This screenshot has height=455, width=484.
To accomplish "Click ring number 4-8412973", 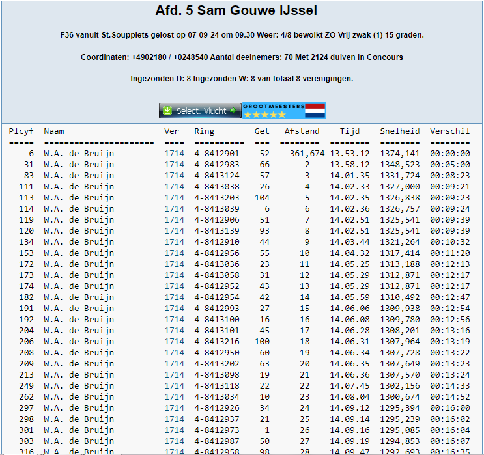I will [217, 430].
